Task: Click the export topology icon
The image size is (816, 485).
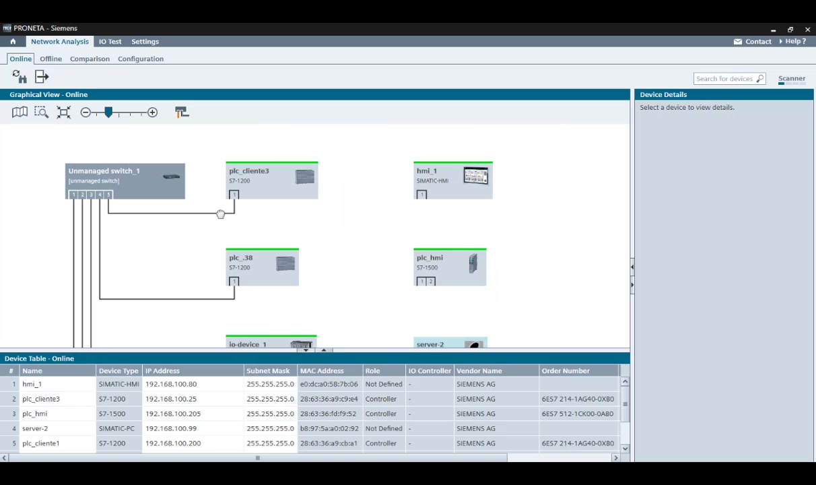Action: click(42, 77)
